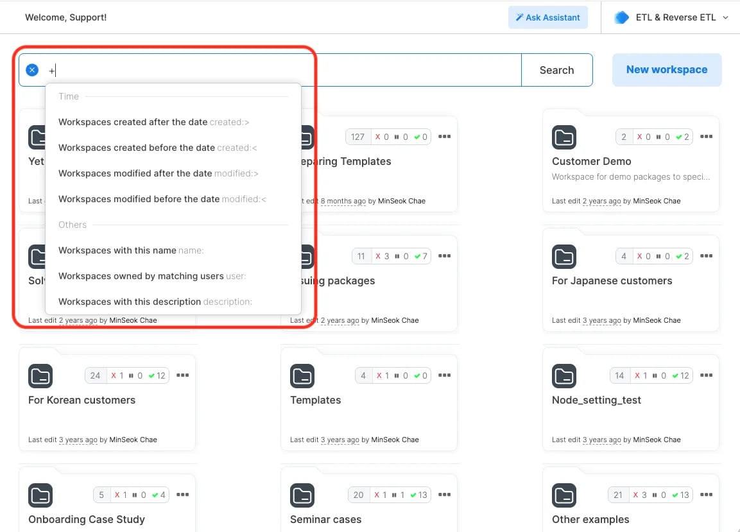This screenshot has width=740, height=532.
Task: Choose 'Workspaces modified before the date' filter
Action: pyautogui.click(x=173, y=199)
